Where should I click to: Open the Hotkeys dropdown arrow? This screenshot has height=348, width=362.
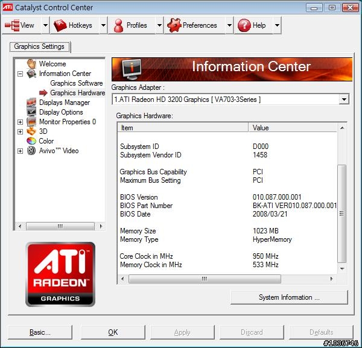click(103, 25)
